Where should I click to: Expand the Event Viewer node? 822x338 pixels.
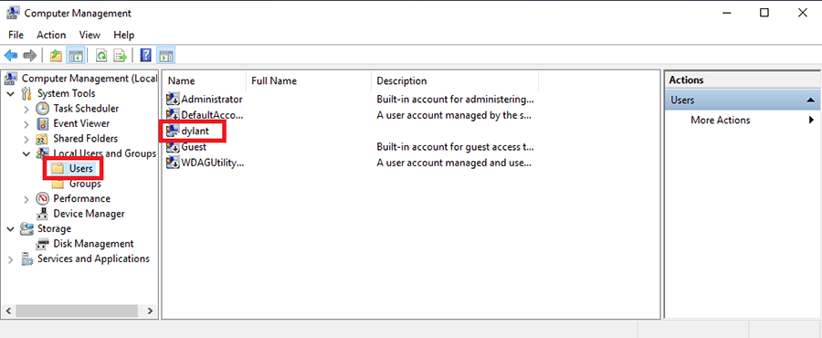26,124
